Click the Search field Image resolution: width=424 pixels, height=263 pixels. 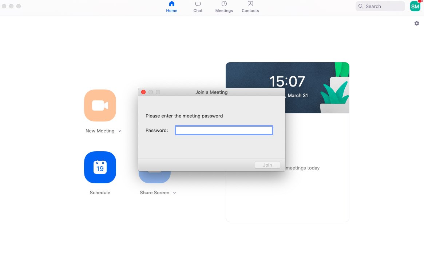(380, 6)
